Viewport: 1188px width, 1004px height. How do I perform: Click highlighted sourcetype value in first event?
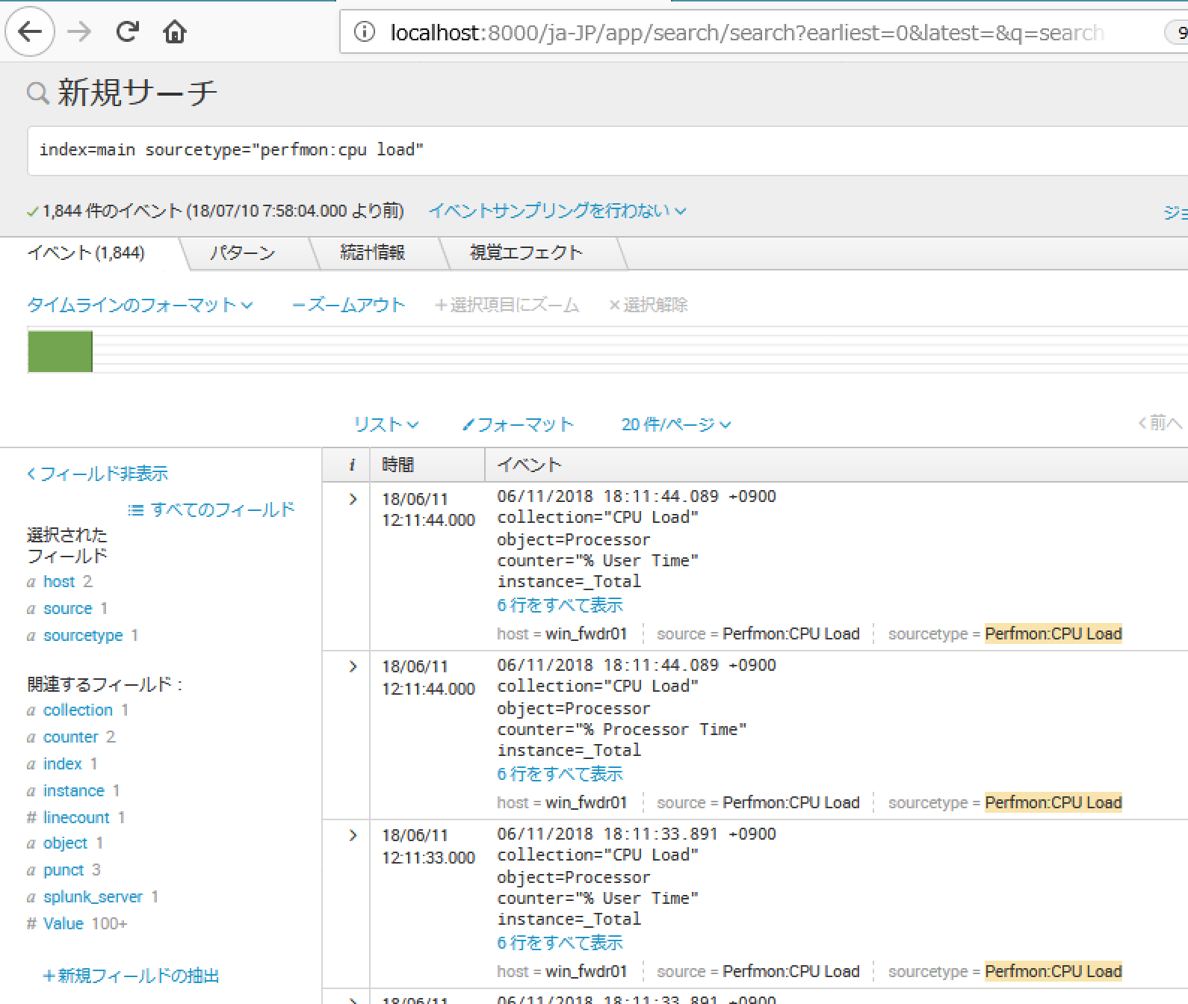(1054, 634)
